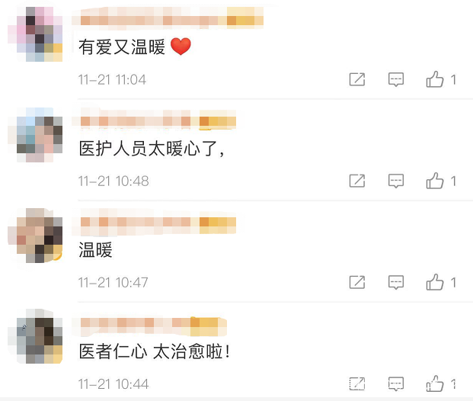
Task: Like the comment posted at 10:48
Action: [435, 181]
